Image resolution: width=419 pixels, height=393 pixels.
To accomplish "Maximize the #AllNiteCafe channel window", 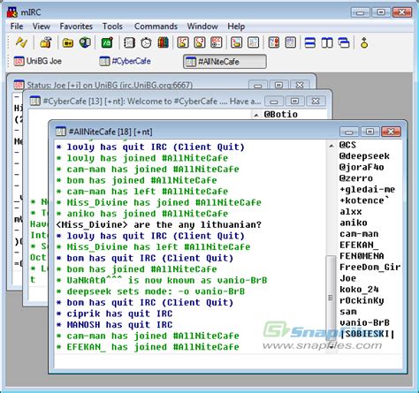I will click(369, 132).
